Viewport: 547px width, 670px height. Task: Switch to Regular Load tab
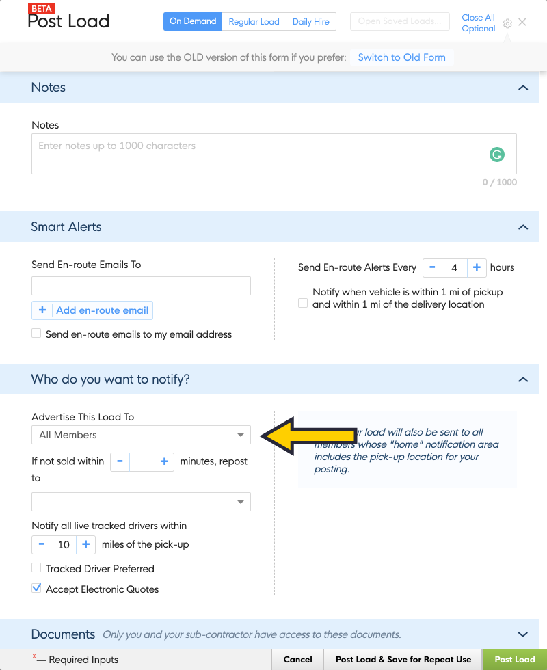pos(254,22)
